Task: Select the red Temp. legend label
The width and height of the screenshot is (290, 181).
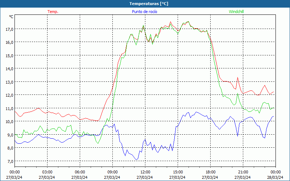Action: pos(53,12)
